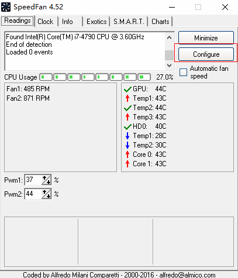Click the Configure button
238x278 pixels.
(x=206, y=54)
